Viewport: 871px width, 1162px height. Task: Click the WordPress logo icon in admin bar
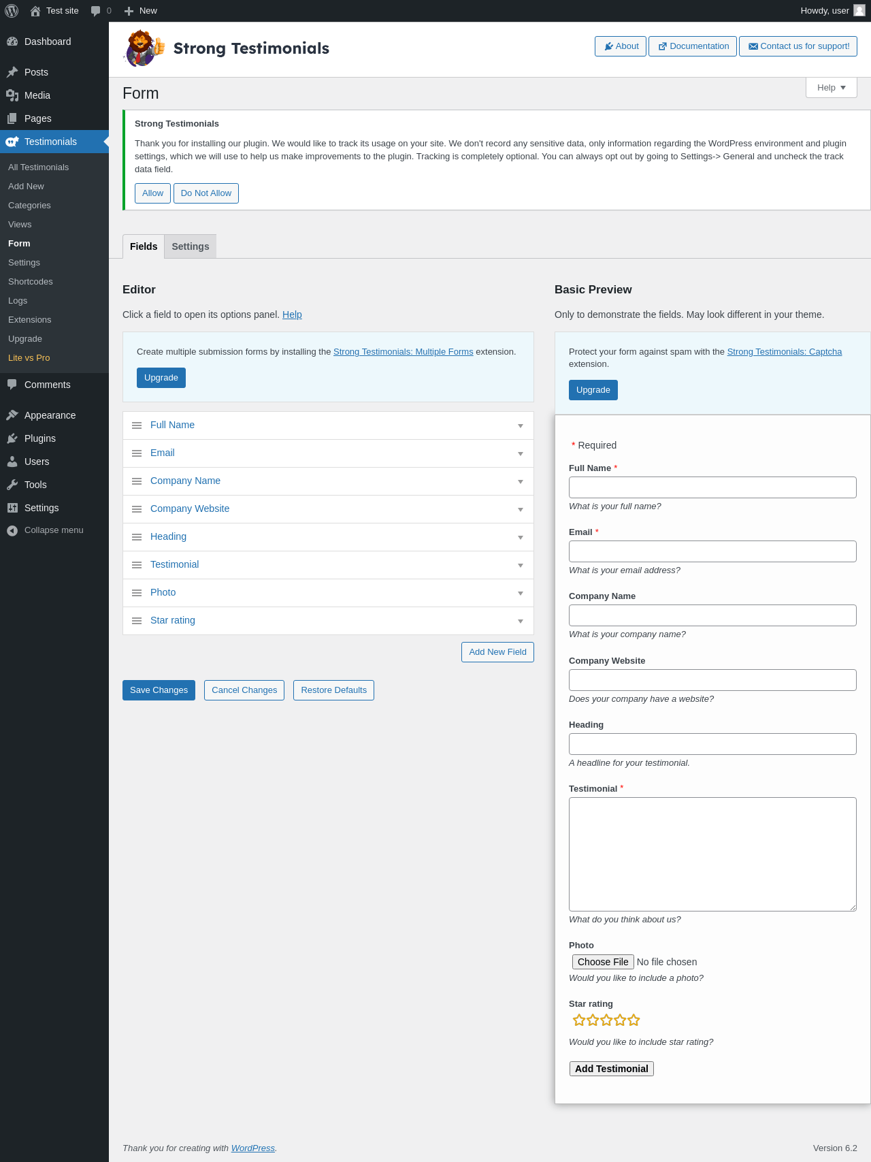pos(12,11)
